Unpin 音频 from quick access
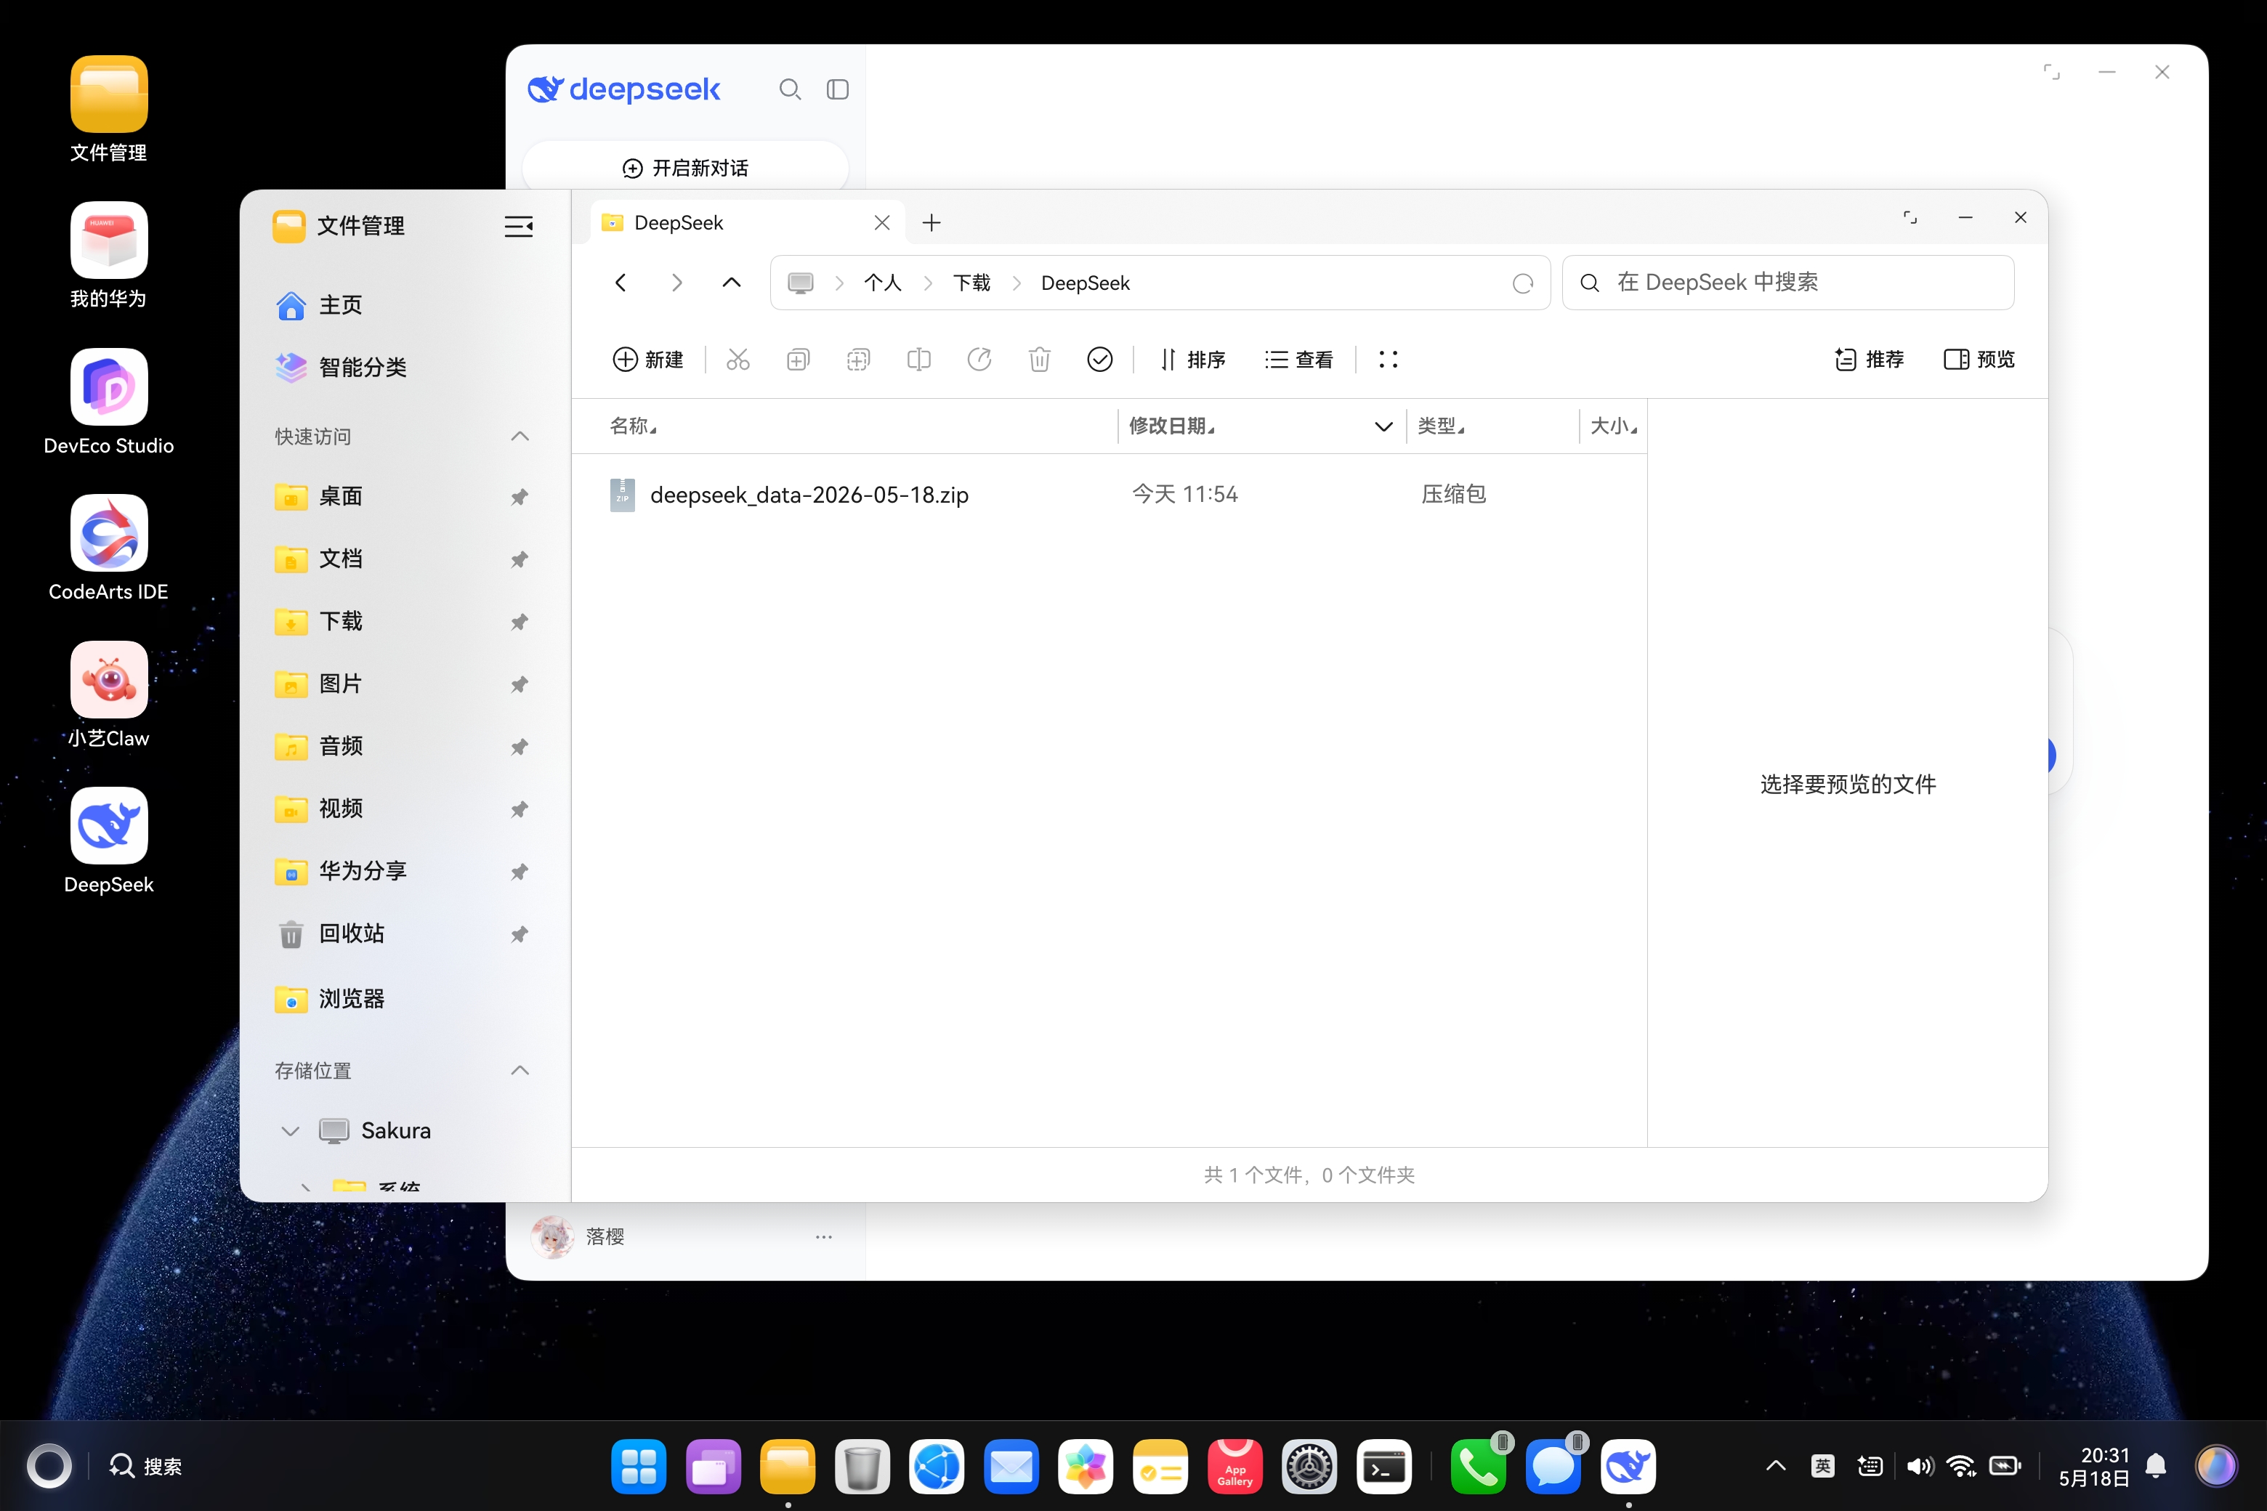Screen dimensions: 2267x1511 (520, 747)
